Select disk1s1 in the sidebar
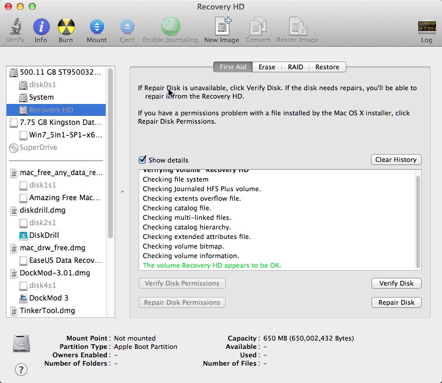Viewport: 442px width, 383px height. [x=56, y=185]
